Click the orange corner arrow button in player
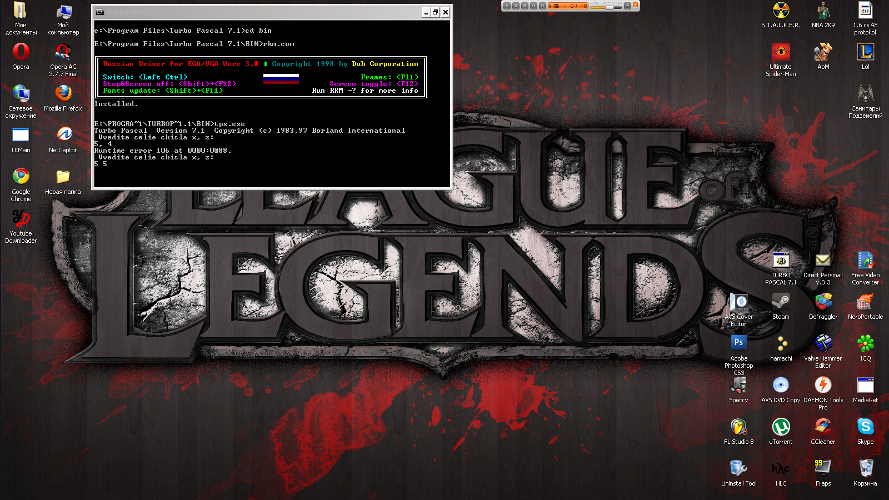This screenshot has height=500, width=889. click(636, 5)
